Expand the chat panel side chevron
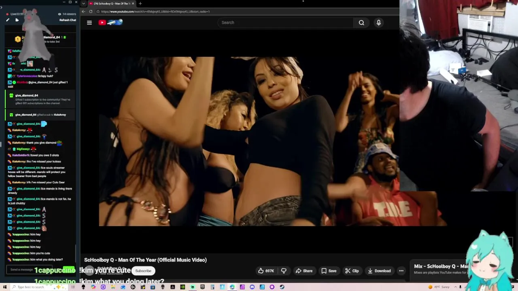The width and height of the screenshot is (518, 291). (2, 7)
